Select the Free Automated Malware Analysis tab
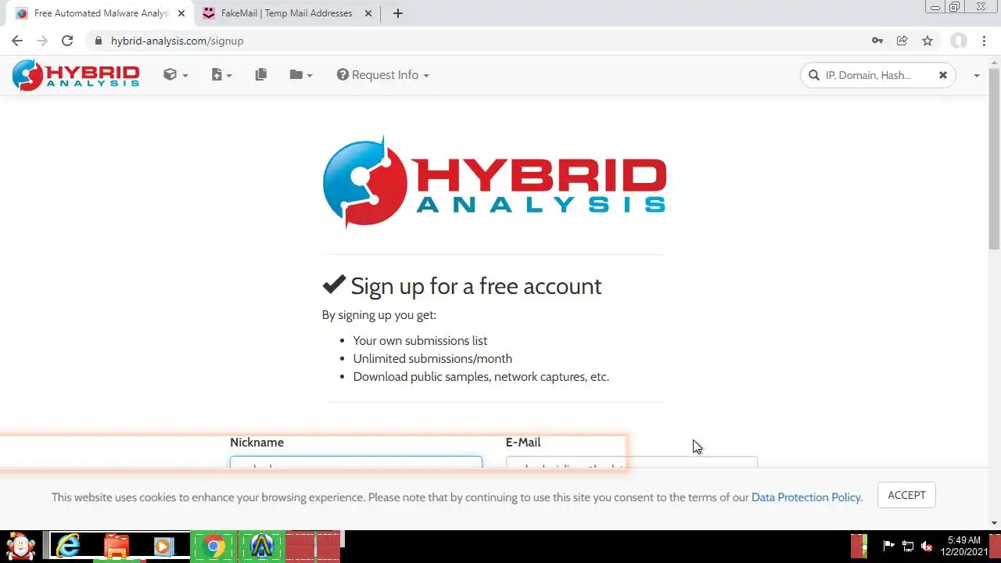 (101, 13)
